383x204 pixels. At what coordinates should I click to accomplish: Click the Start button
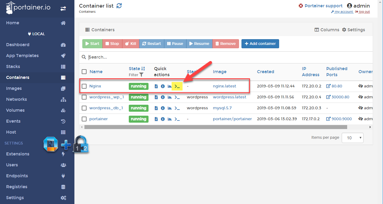click(x=92, y=44)
